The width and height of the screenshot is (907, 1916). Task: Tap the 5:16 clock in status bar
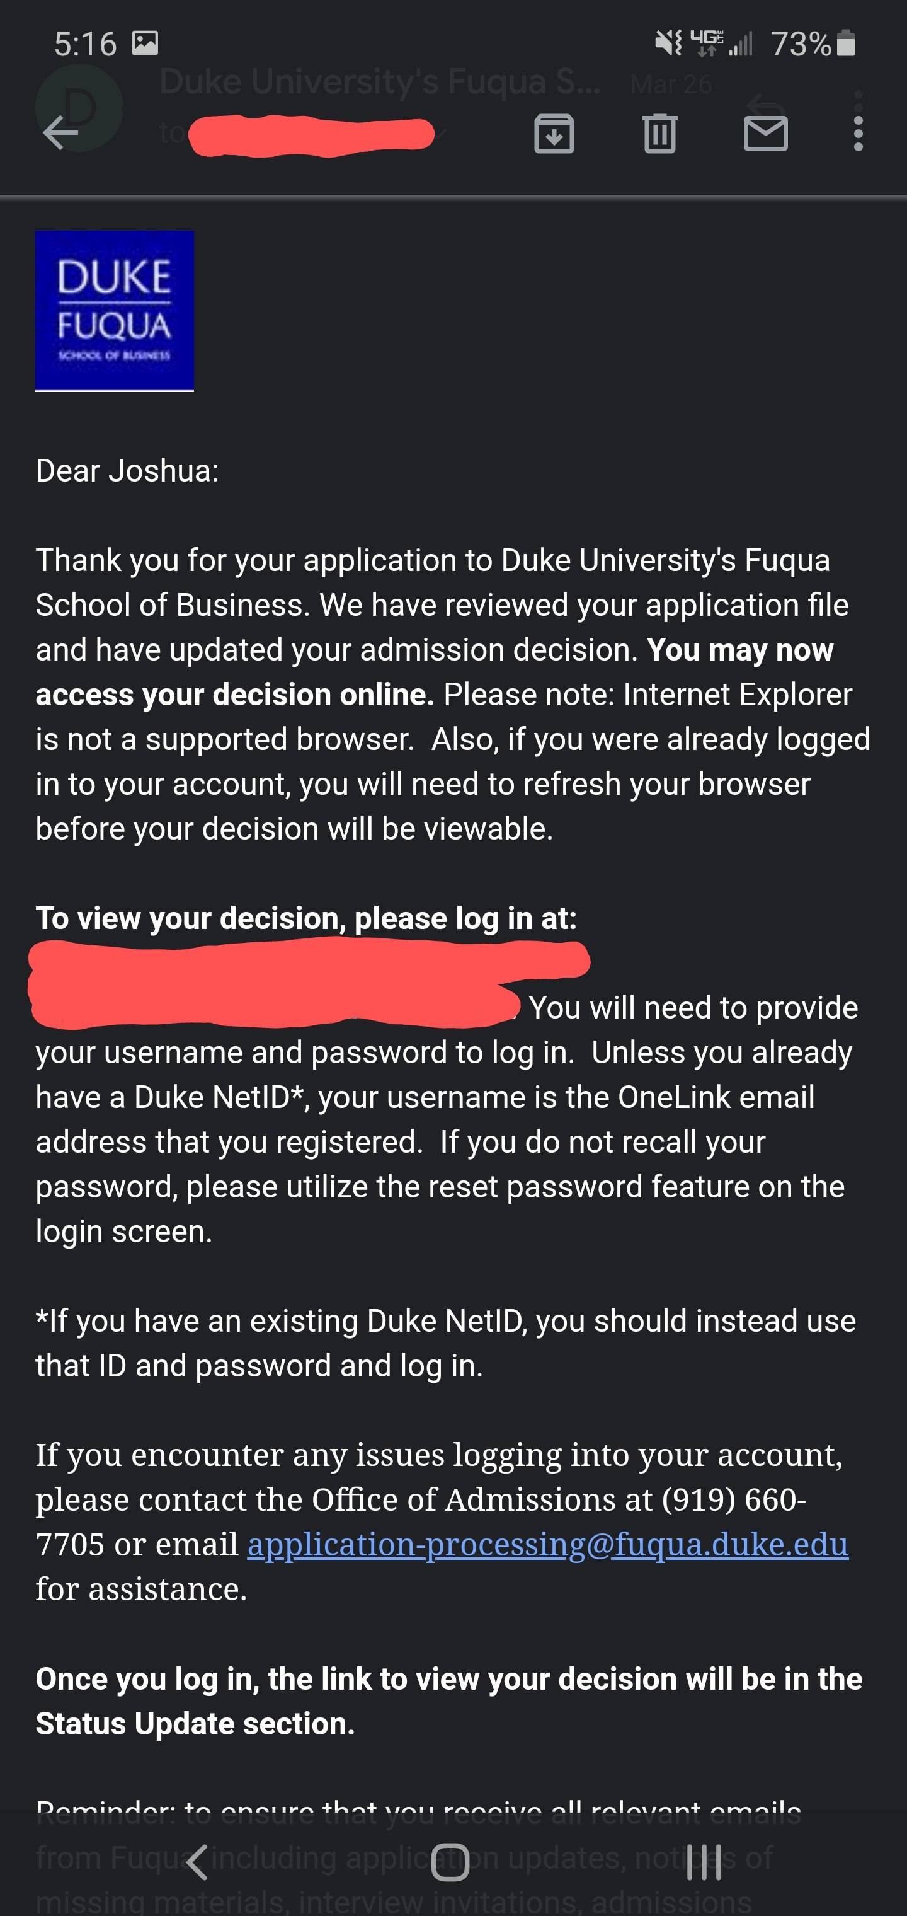86,44
